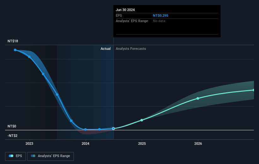
Task: Click the Jun 30 2024 tooltip date
Action: 125,10
